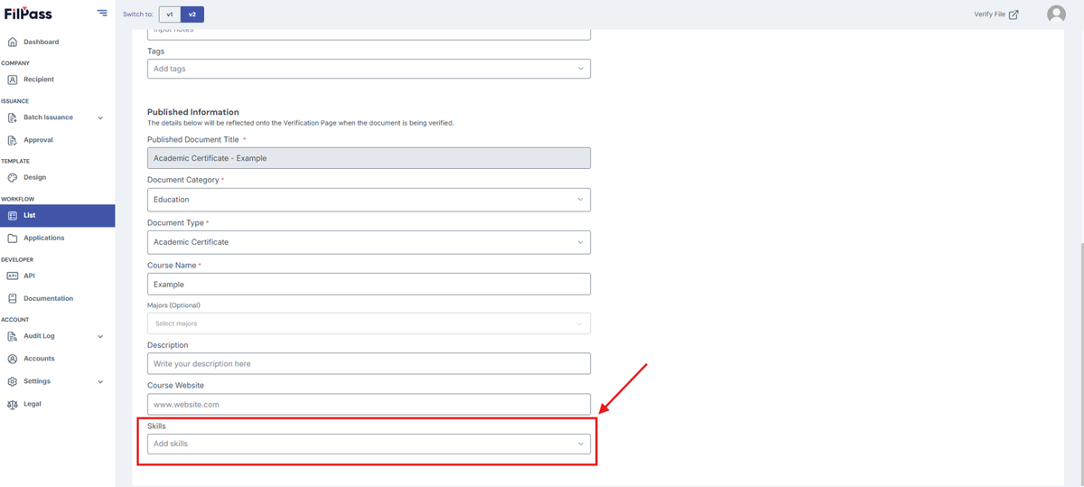Click the Dashboard home icon

pyautogui.click(x=12, y=42)
